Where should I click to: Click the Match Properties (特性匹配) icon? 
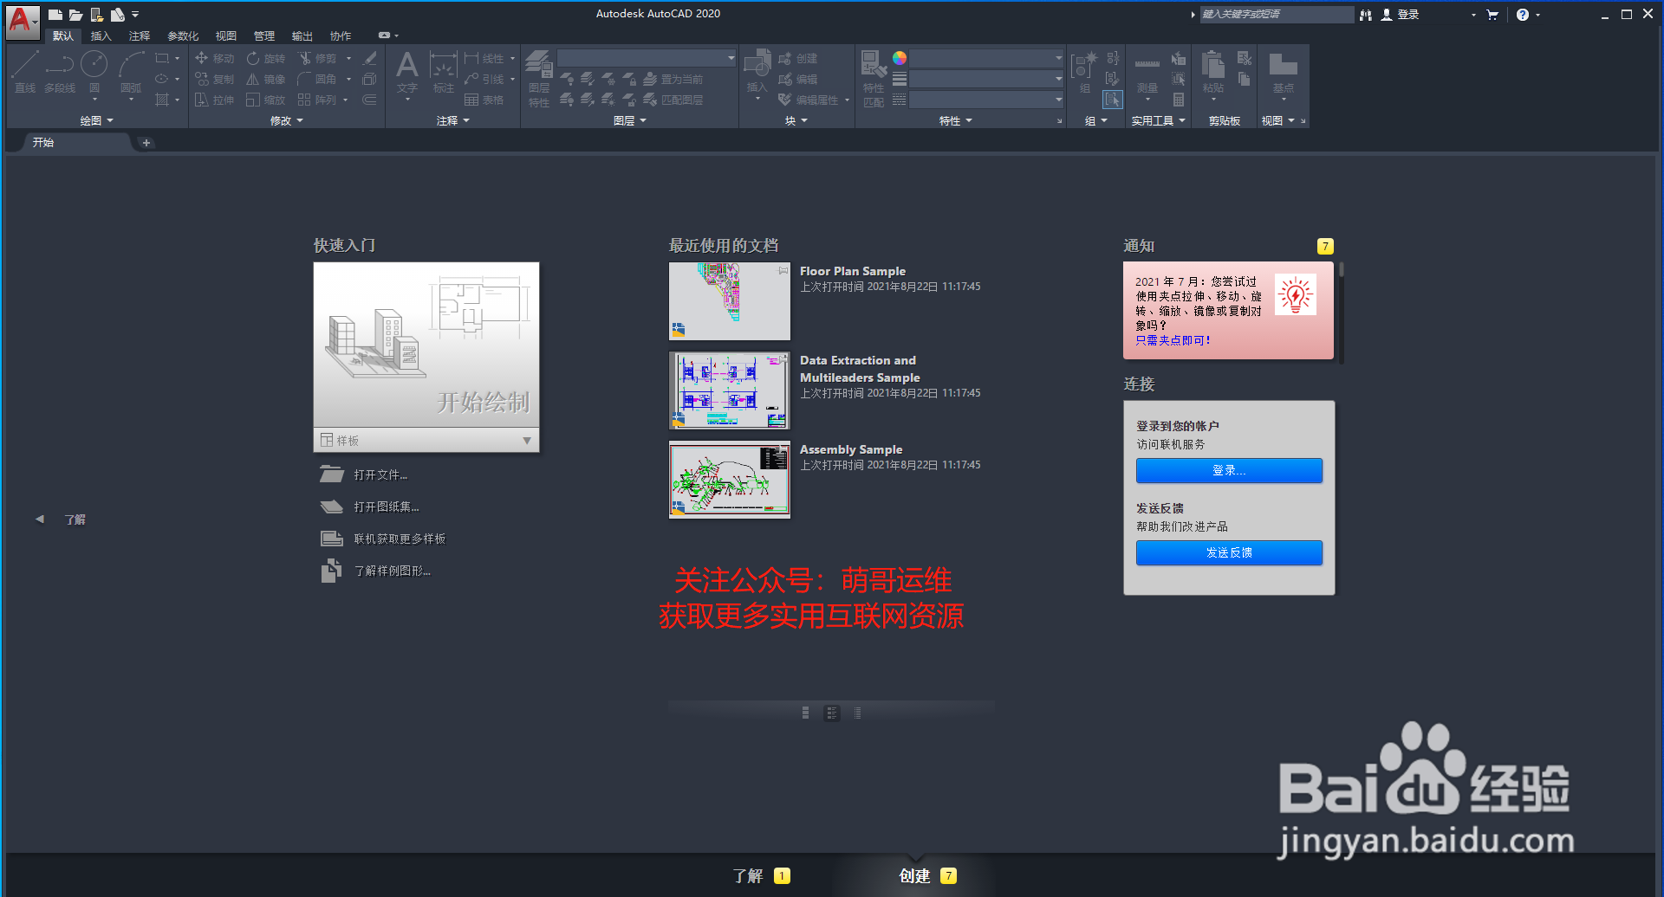click(x=874, y=78)
